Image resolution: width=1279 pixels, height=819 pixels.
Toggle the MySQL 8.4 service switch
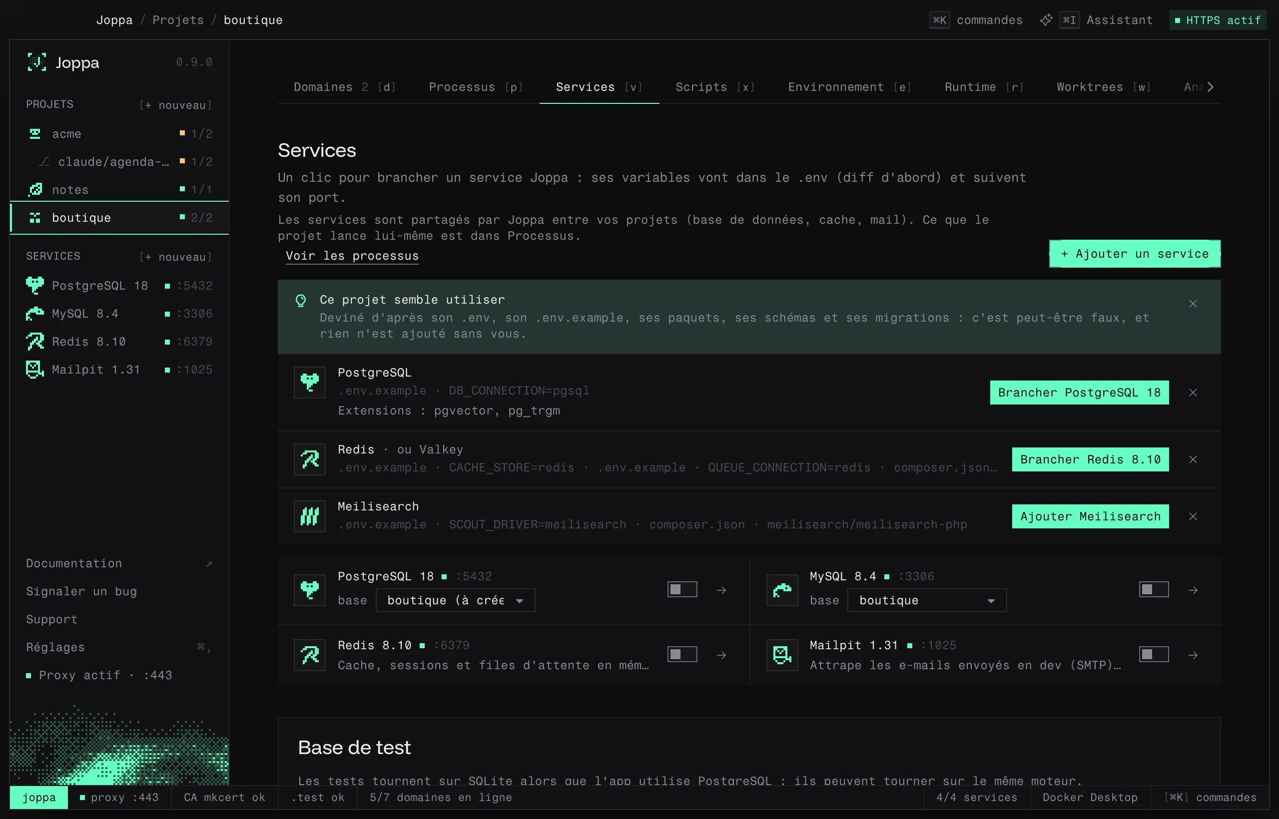click(1154, 589)
